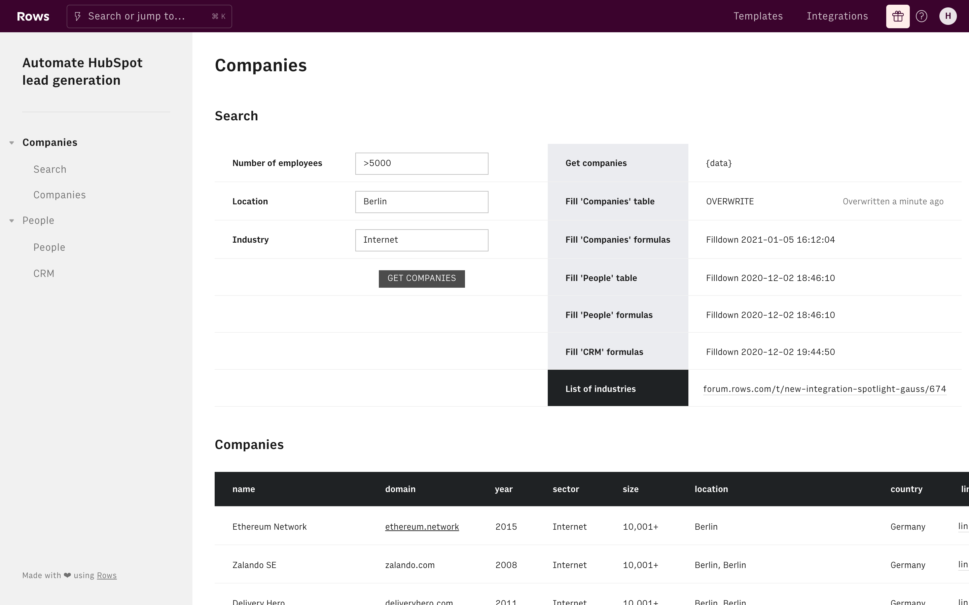
Task: Collapse the People section arrow
Action: 12,221
